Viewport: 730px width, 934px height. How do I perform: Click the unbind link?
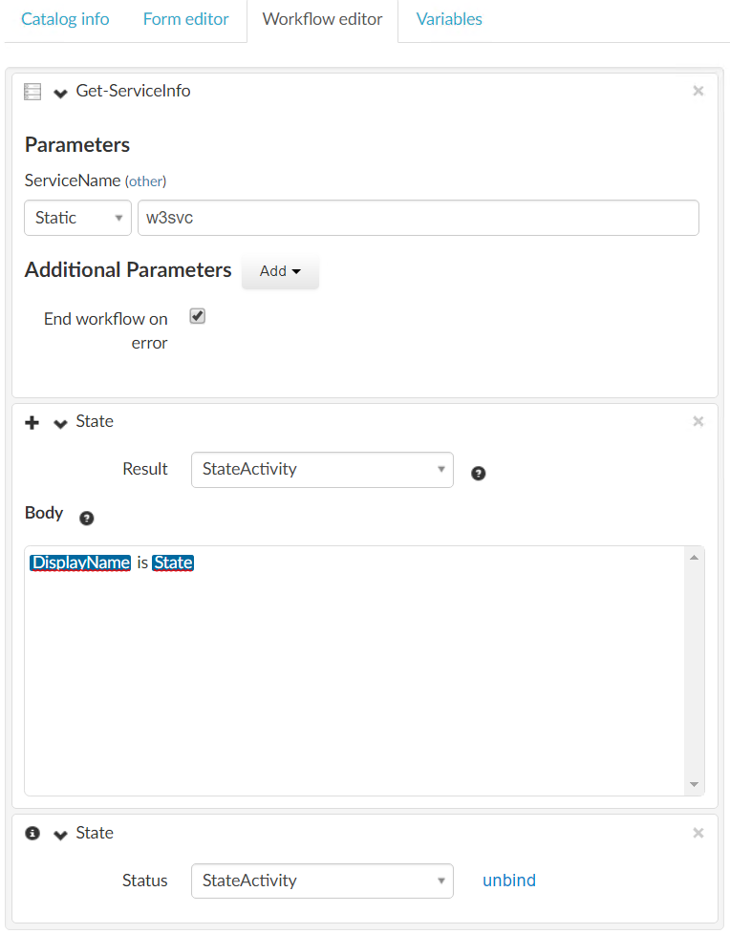pyautogui.click(x=509, y=881)
